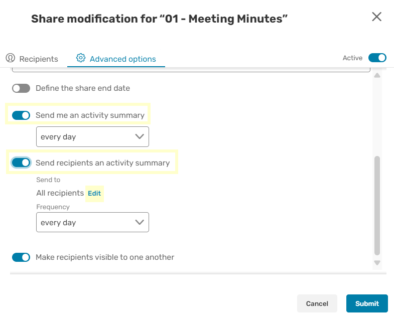The width and height of the screenshot is (394, 321).
Task: Toggle Make recipients visible to one another
Action: [21, 257]
